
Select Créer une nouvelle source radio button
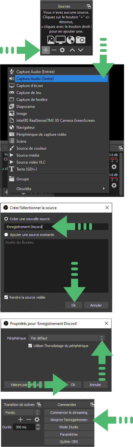click(x=6, y=219)
